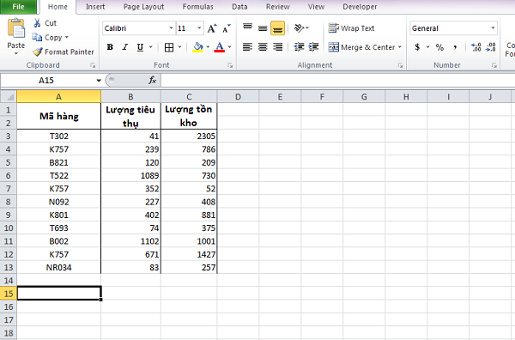515x340 pixels.
Task: Toggle Italic formatting
Action: click(124, 47)
